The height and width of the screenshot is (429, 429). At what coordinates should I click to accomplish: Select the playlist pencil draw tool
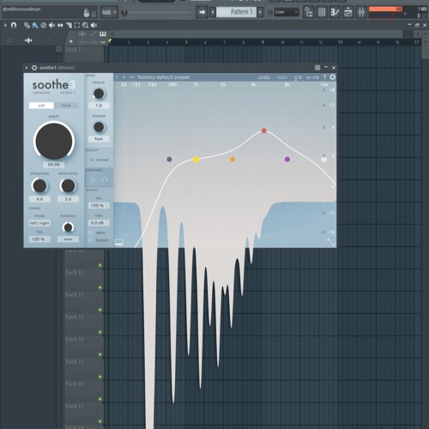(27, 25)
